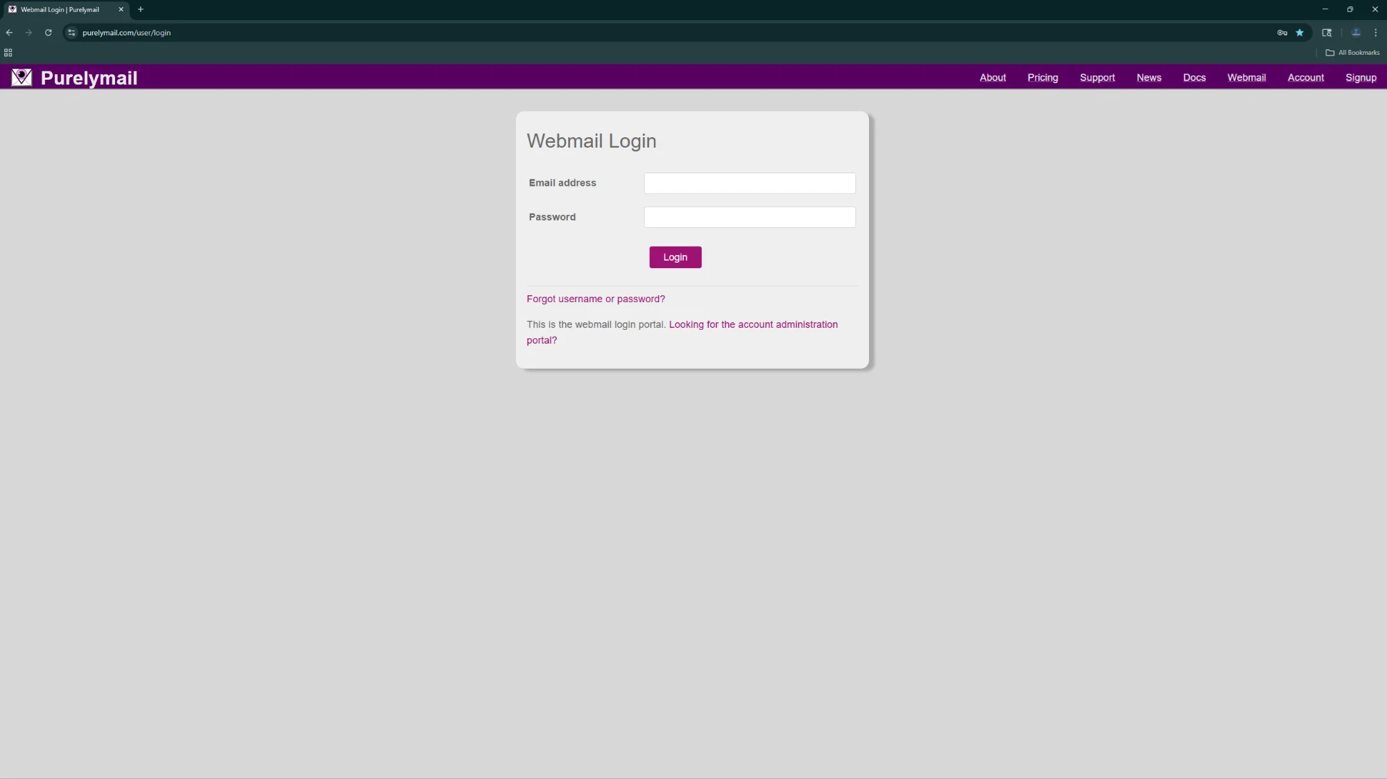Open a new tab with the plus button
Image resolution: width=1387 pixels, height=779 pixels.
[141, 9]
